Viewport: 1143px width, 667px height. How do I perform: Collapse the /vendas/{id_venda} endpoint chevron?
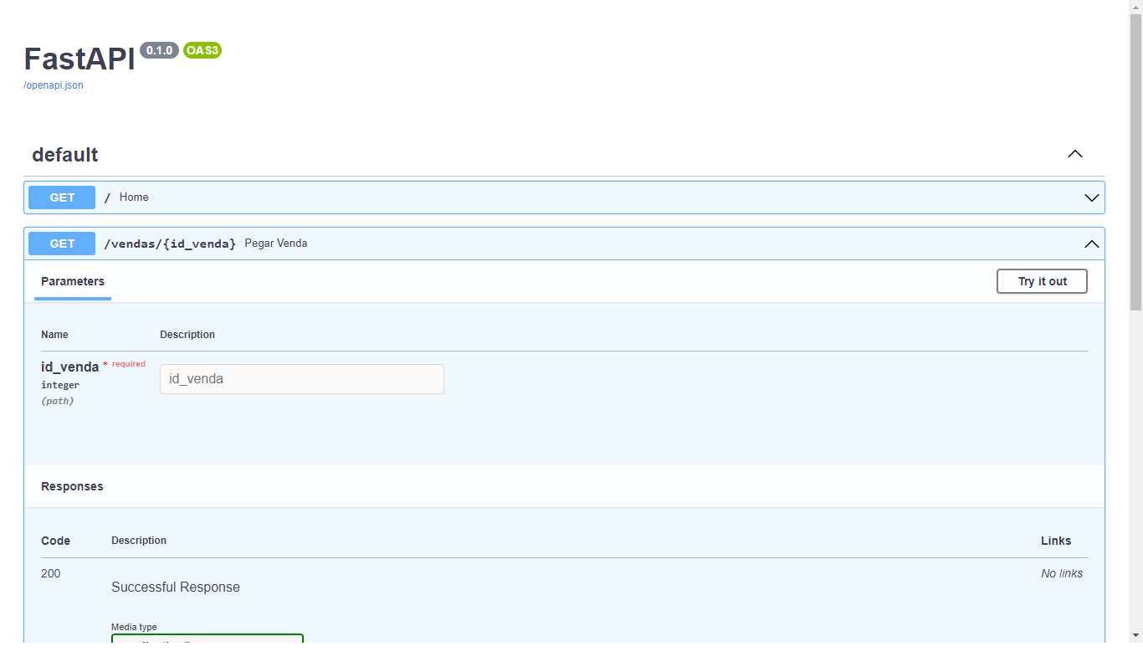point(1091,244)
